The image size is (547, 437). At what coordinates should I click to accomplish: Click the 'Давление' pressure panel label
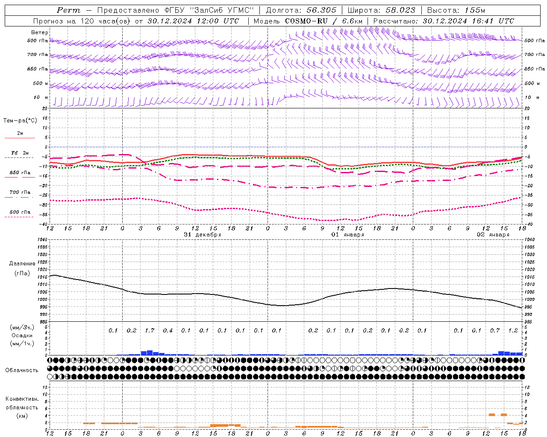click(22, 264)
